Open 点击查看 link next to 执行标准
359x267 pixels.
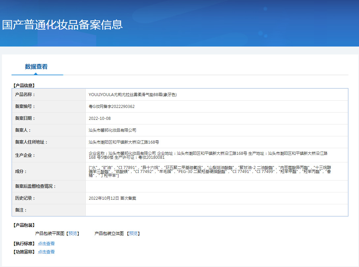(46, 244)
